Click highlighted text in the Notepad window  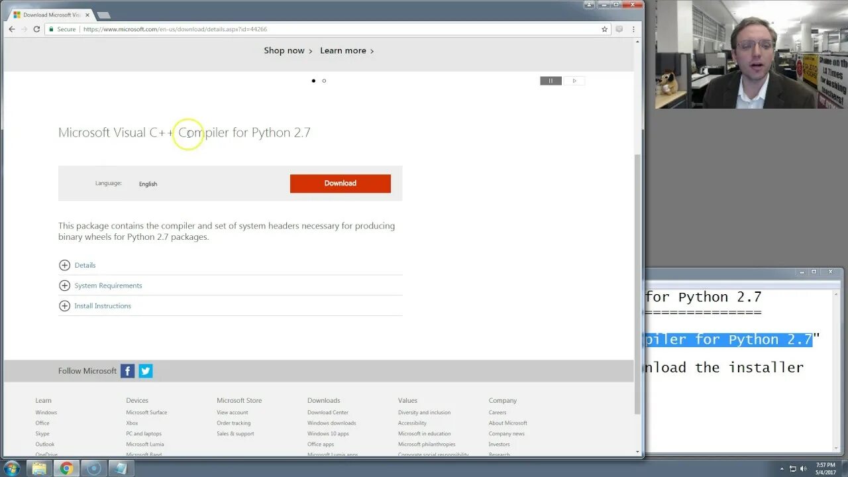(729, 339)
